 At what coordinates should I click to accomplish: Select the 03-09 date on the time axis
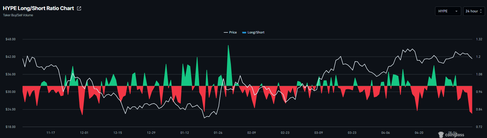318,132
